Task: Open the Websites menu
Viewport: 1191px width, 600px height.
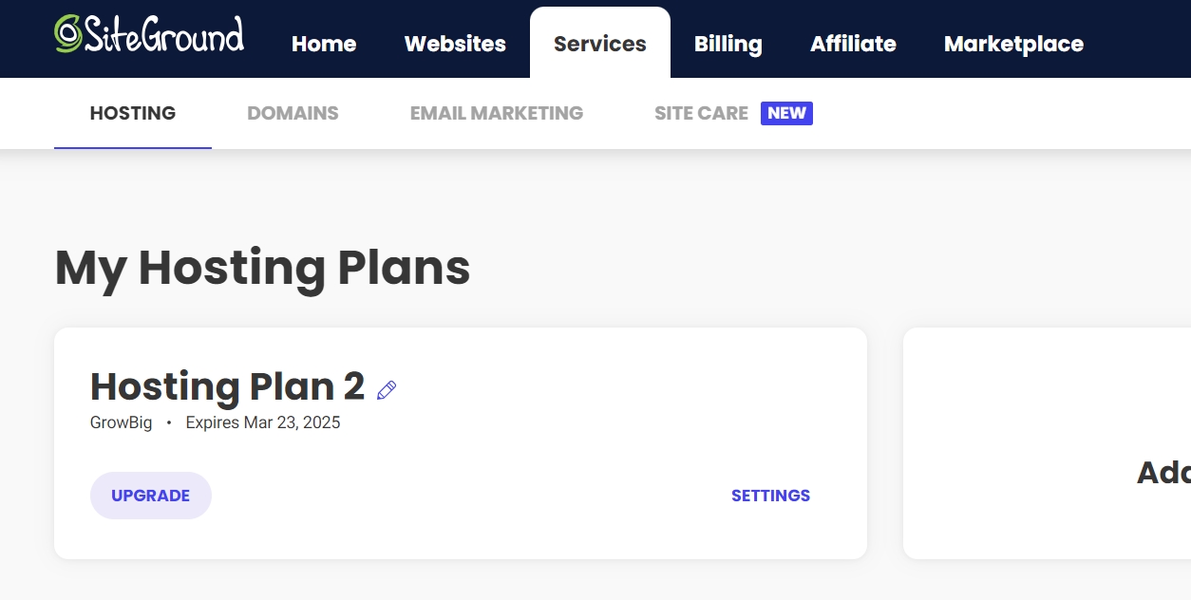Action: (x=455, y=44)
